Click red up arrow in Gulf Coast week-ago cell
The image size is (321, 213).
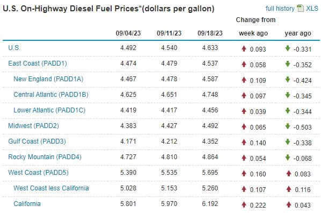[244, 142]
